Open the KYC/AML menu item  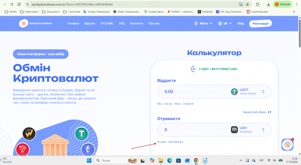pyautogui.click(x=107, y=24)
